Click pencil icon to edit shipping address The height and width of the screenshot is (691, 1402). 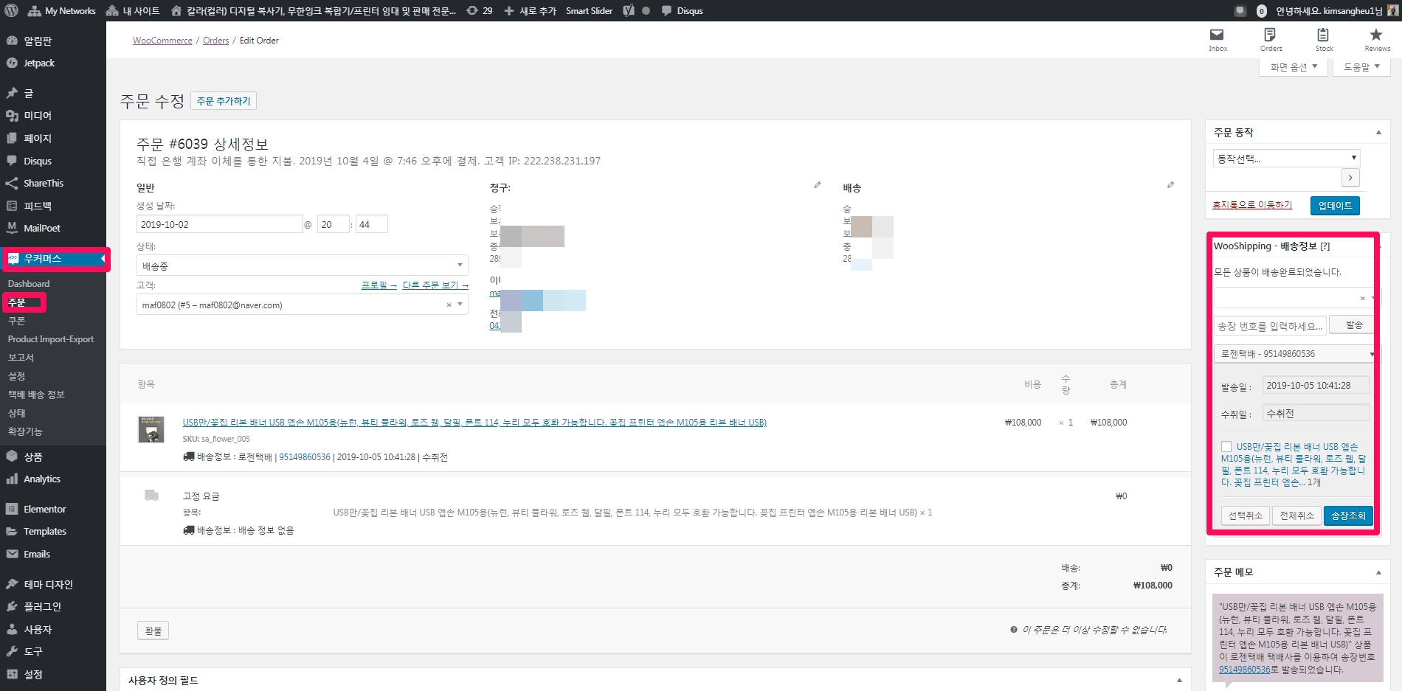click(x=1170, y=185)
